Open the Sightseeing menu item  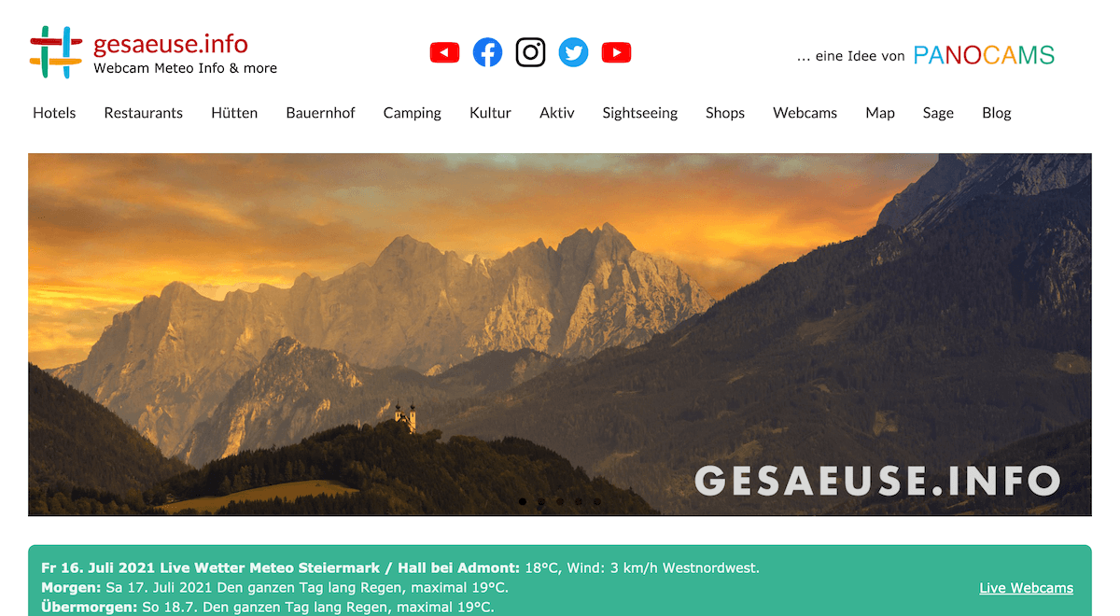pos(640,113)
